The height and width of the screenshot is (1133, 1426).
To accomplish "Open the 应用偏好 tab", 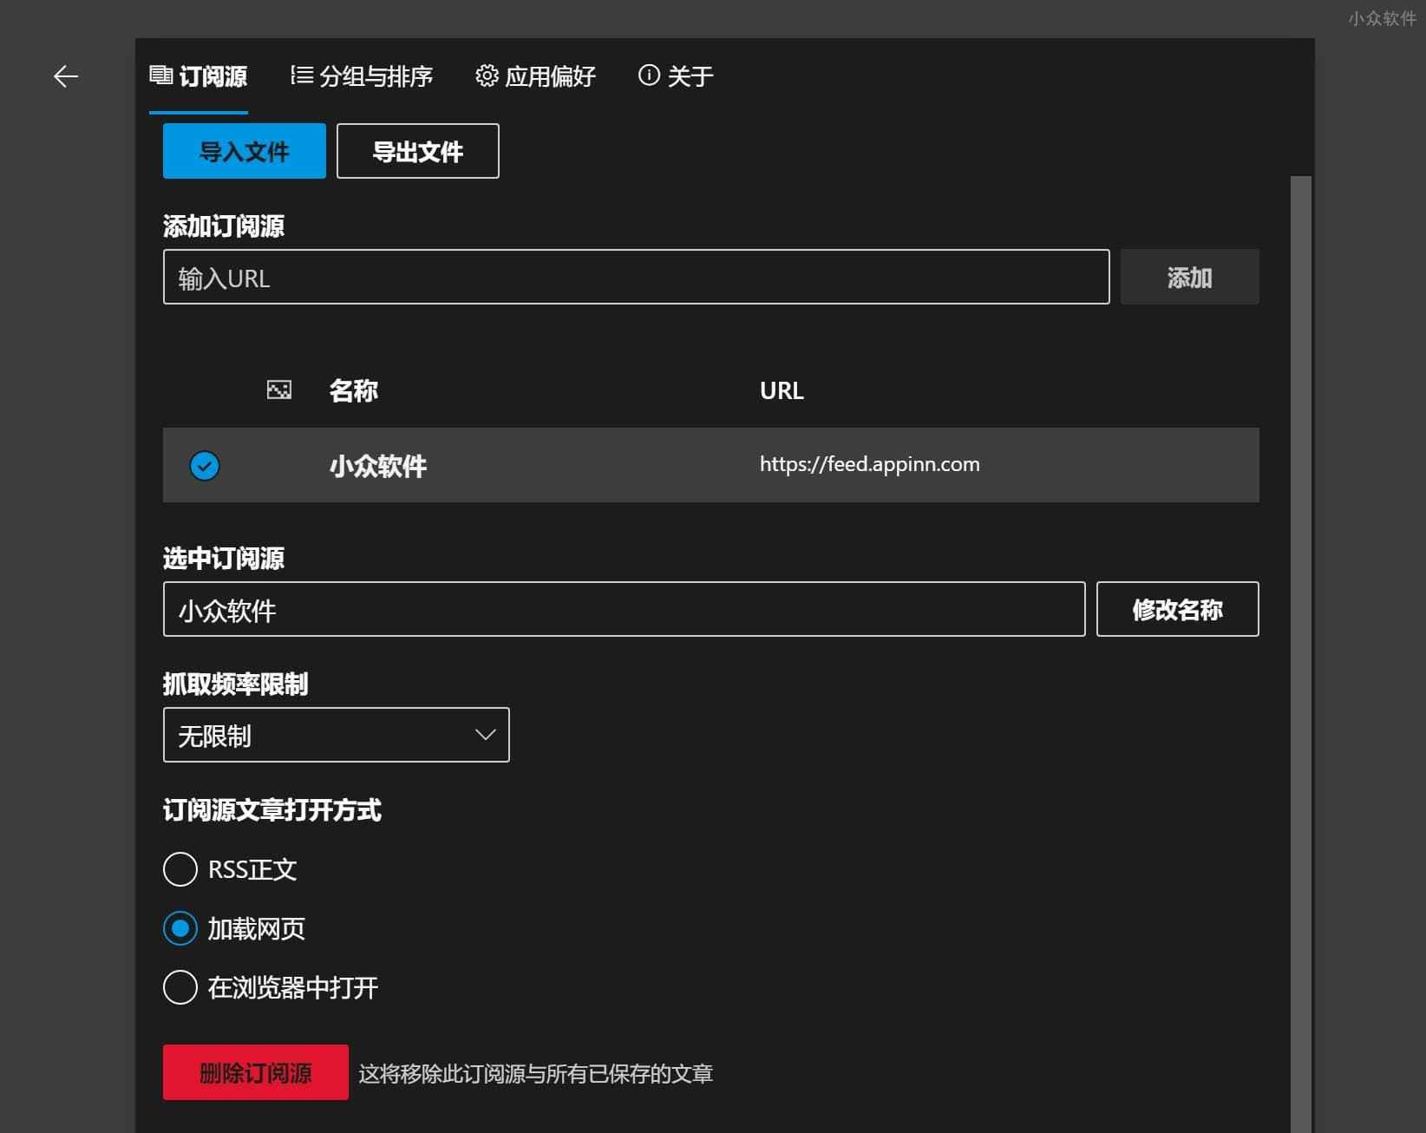I will click(535, 76).
